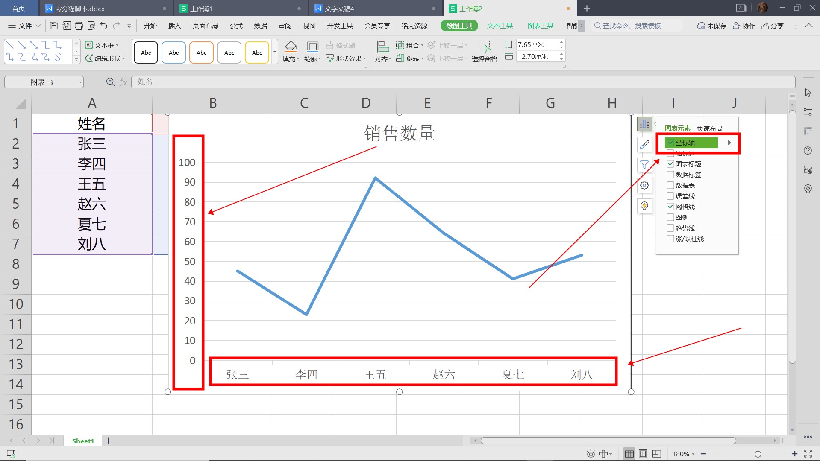Open the name box dropdown showing 图表 3
Viewport: 820px width, 461px height.
point(80,82)
